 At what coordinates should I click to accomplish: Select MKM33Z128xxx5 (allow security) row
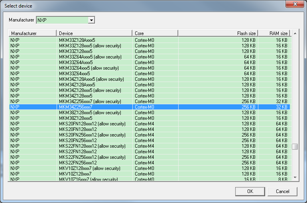[x=150, y=46]
